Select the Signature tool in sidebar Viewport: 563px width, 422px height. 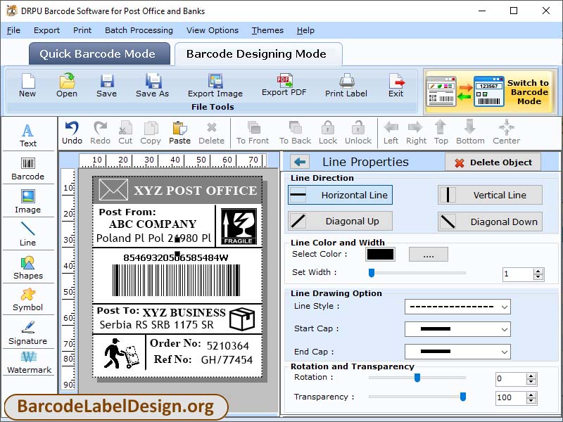[x=28, y=333]
